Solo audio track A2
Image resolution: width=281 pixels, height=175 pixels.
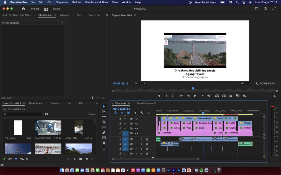[x=142, y=144]
